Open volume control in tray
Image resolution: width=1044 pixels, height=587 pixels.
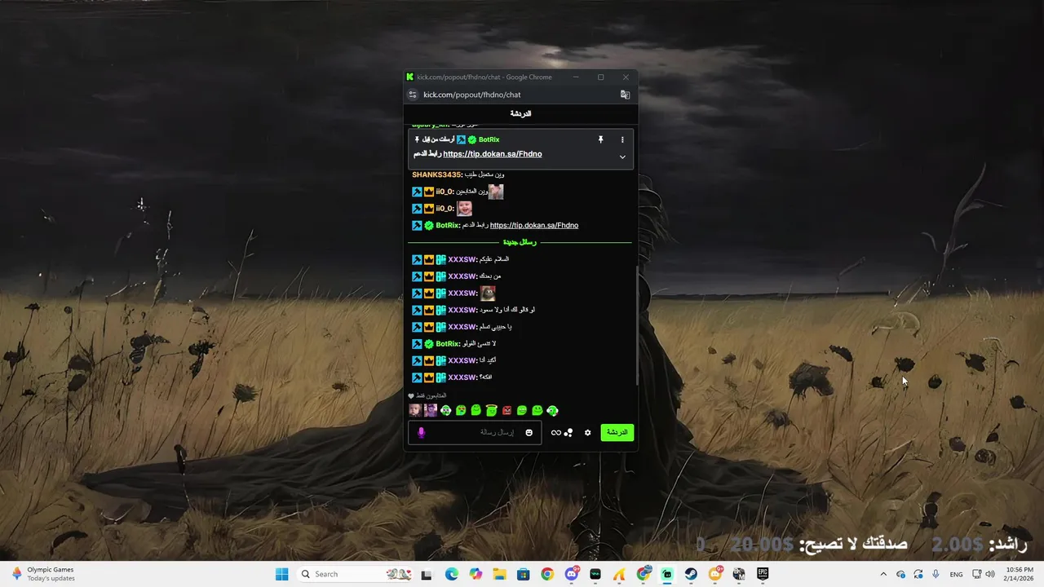click(x=990, y=574)
